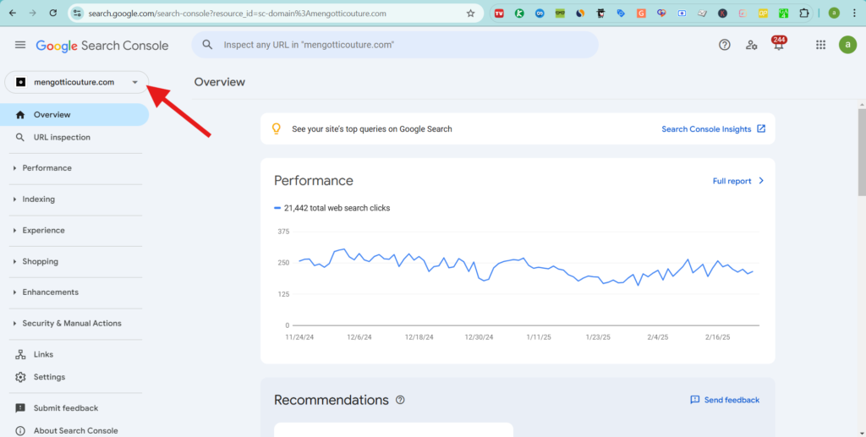
Task: Click Send feedback beside Recommendations
Action: [725, 400]
